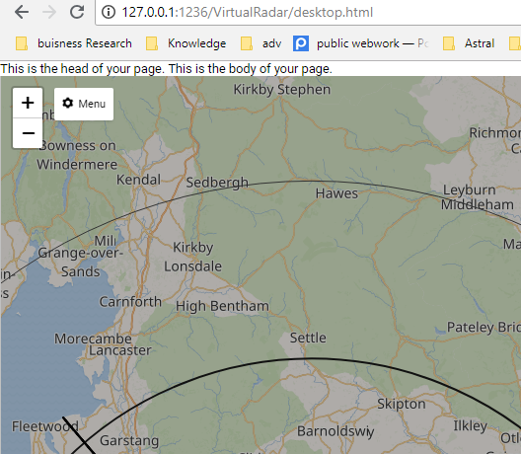The height and width of the screenshot is (454, 521).
Task: Click the Bowness on Windermere map label
Action: [77, 155]
